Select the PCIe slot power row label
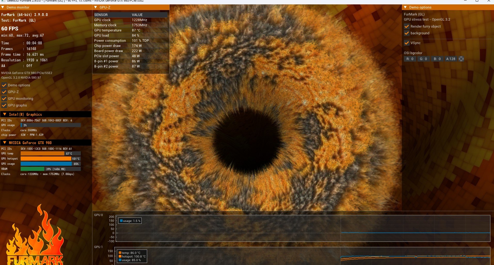Screen dimensions: 494x265 coord(107,56)
